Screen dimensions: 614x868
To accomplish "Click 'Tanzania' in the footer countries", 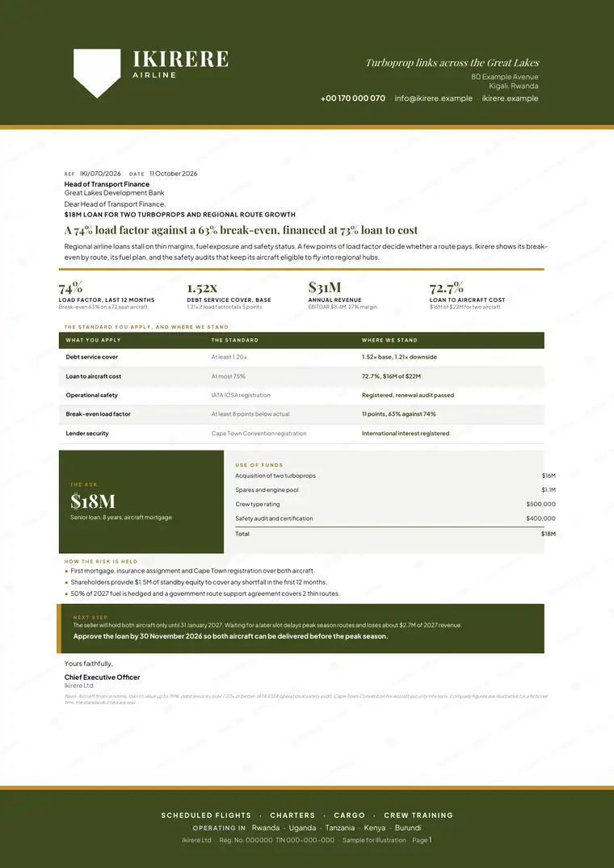I will [x=340, y=828].
